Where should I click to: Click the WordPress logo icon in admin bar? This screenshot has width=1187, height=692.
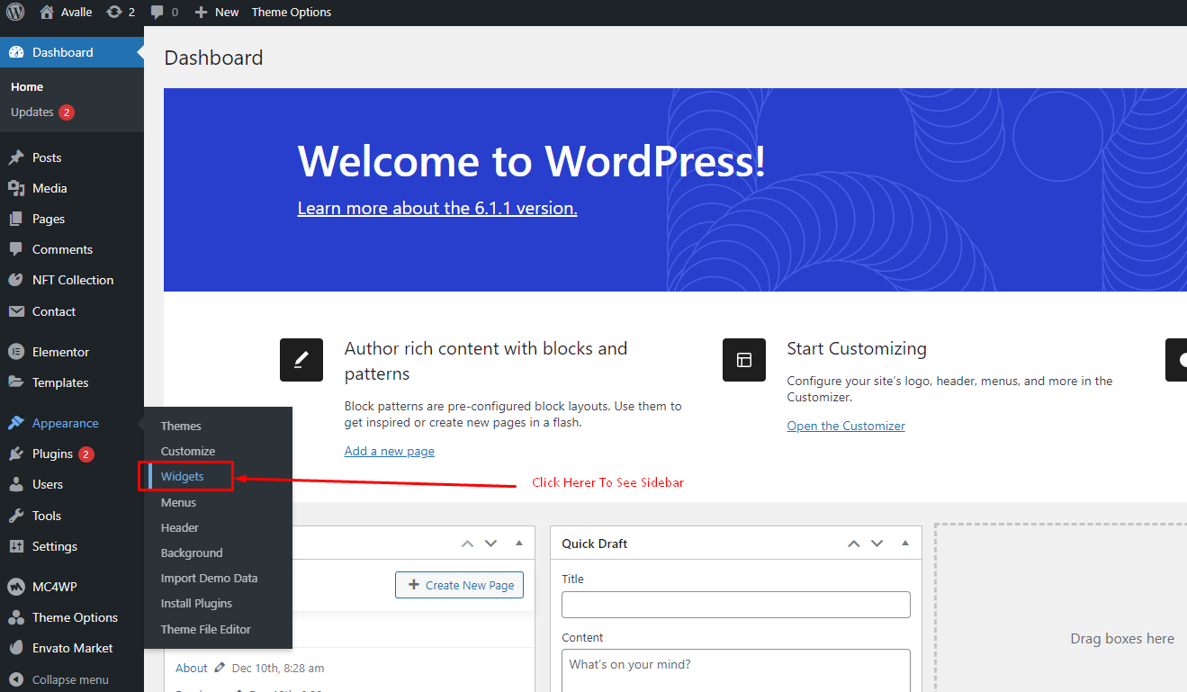click(x=16, y=13)
